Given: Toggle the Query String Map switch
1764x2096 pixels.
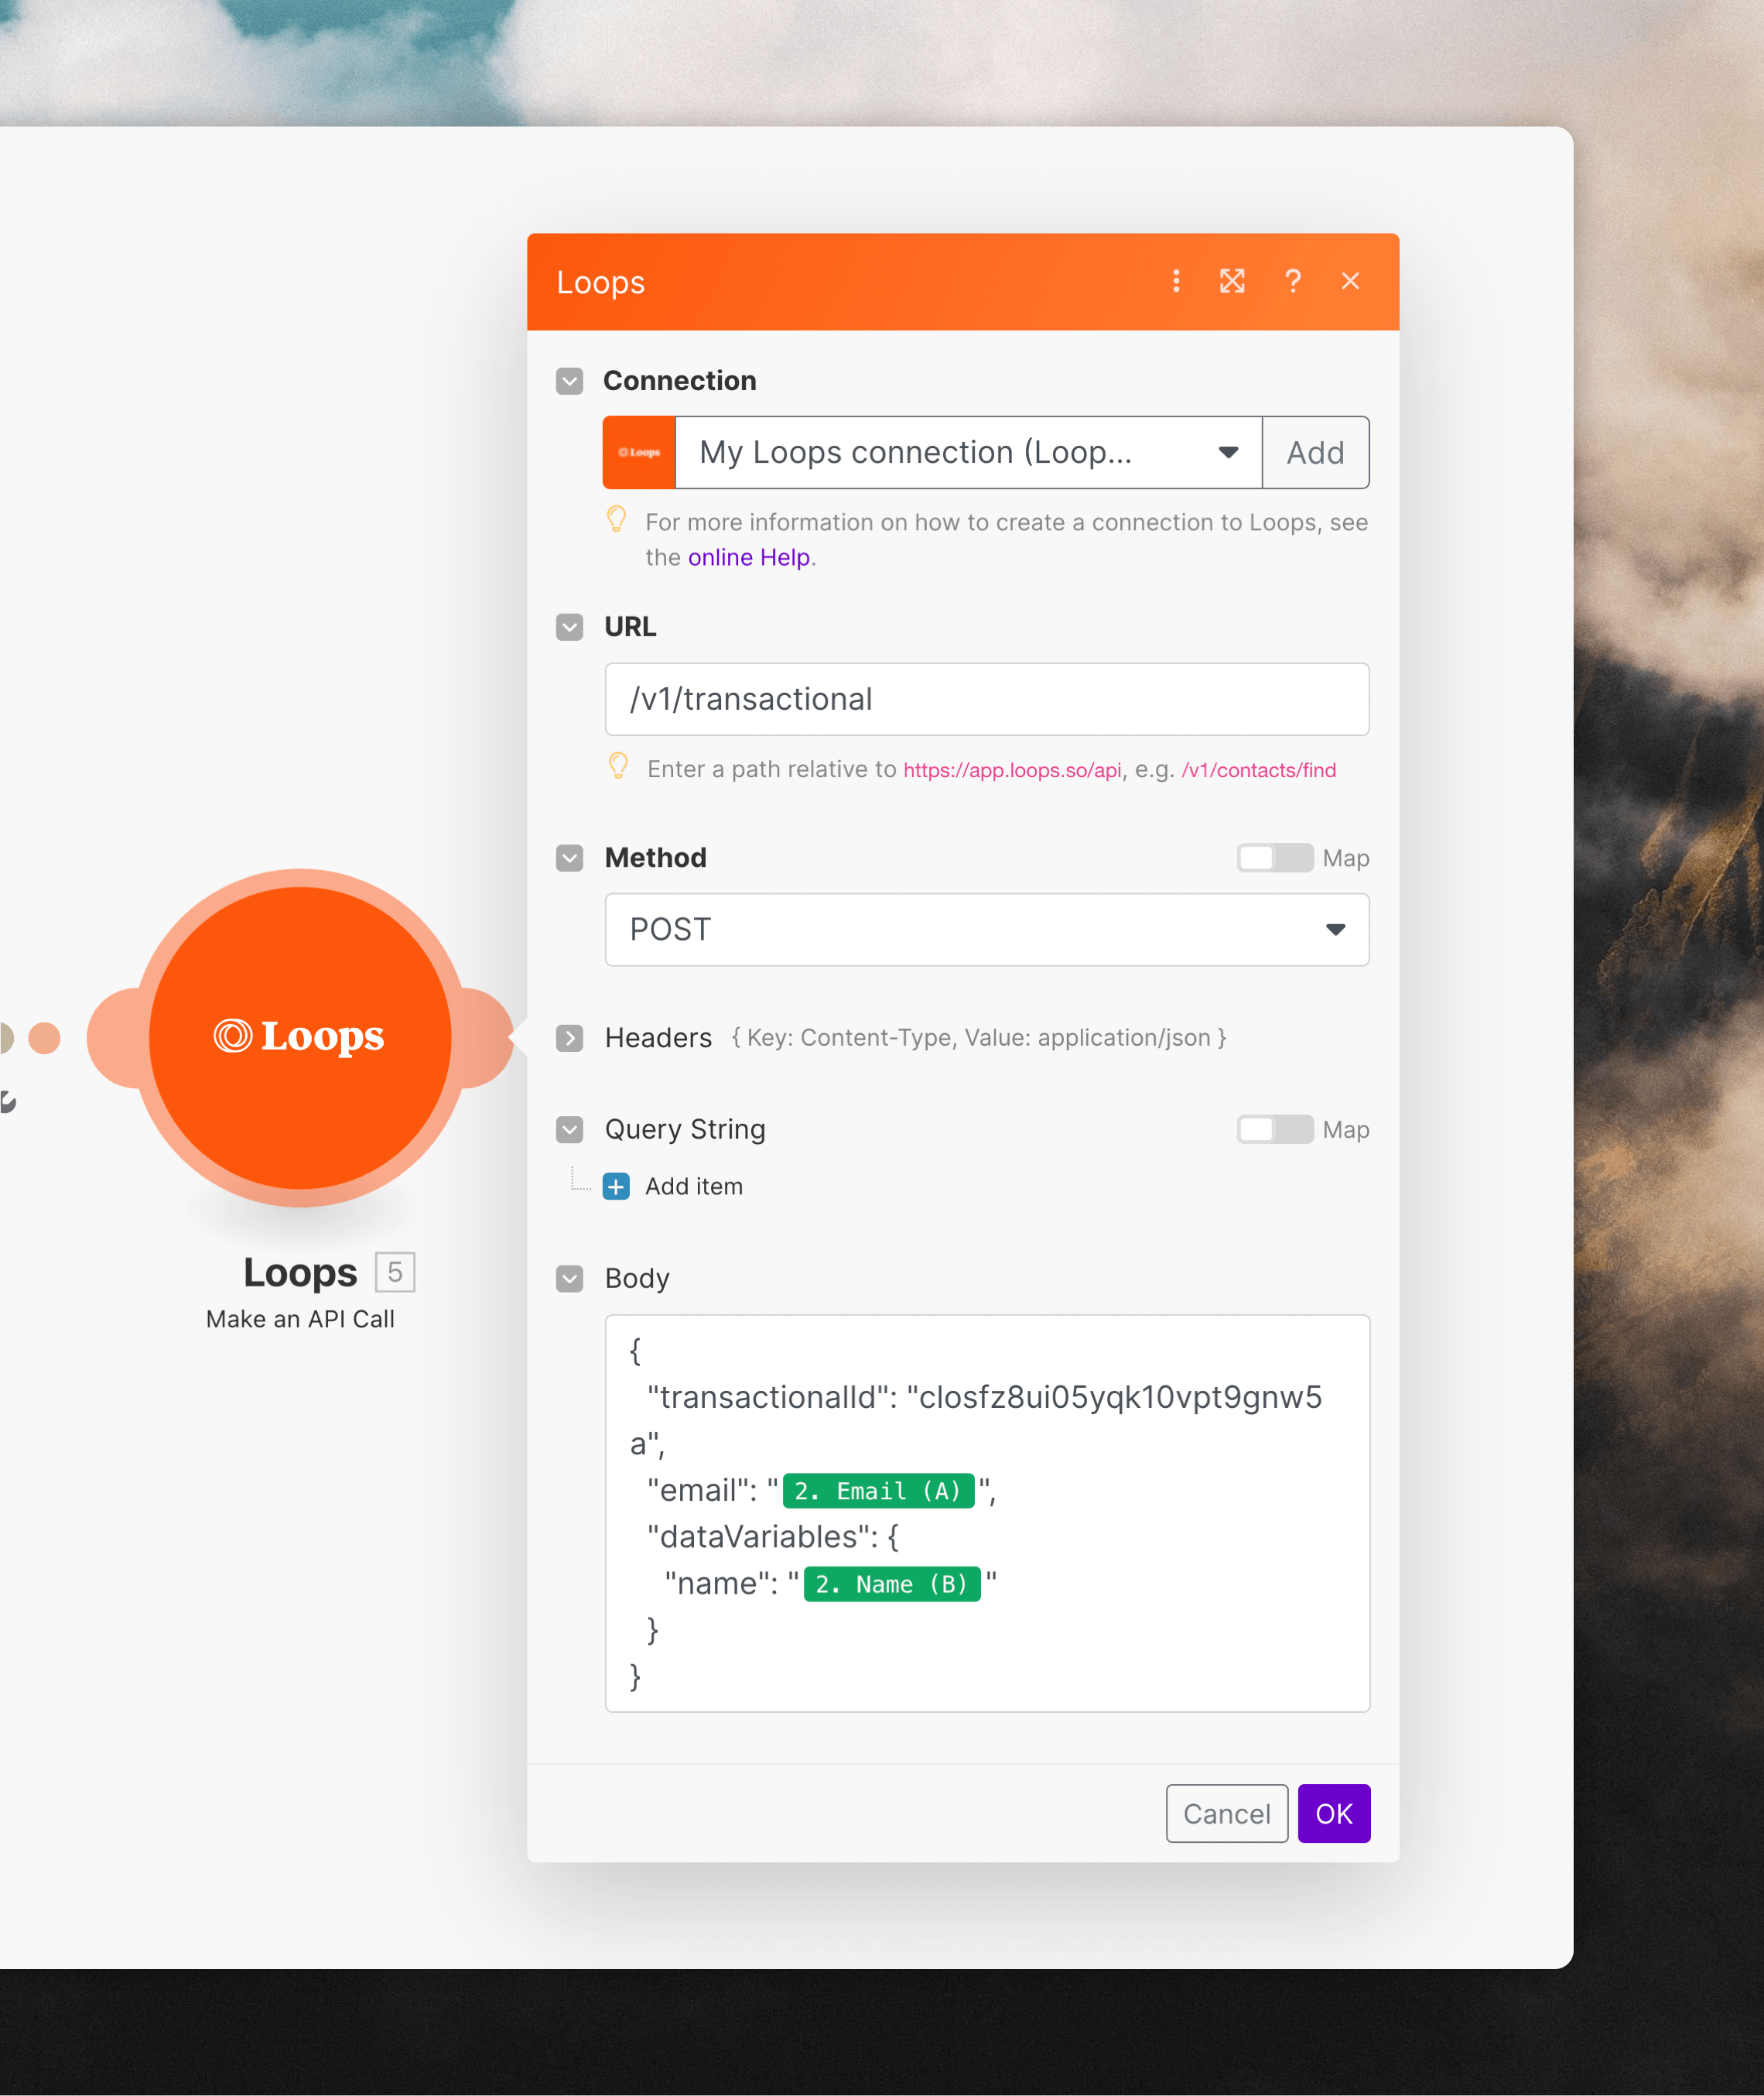Looking at the screenshot, I should 1274,1129.
